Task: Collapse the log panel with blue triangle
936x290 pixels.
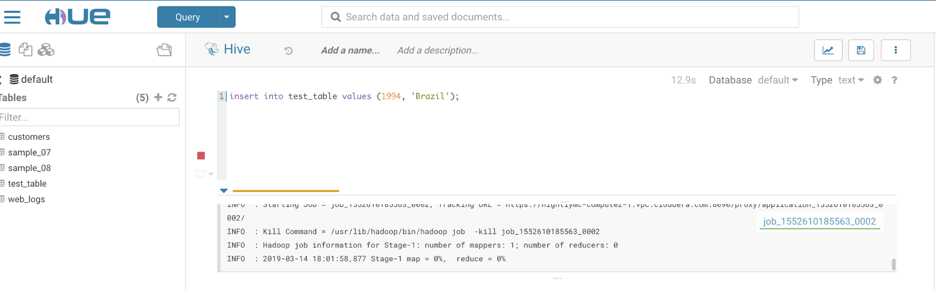Action: [224, 191]
